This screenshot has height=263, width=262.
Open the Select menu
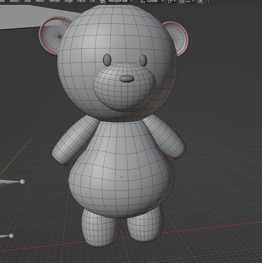[x=14, y=1]
